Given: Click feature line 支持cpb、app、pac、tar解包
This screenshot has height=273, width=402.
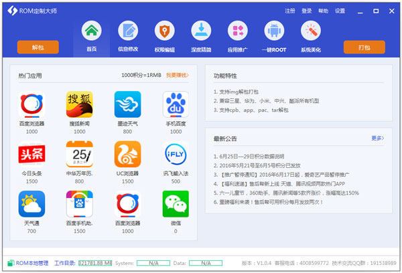Looking at the screenshot, I should click(x=251, y=110).
